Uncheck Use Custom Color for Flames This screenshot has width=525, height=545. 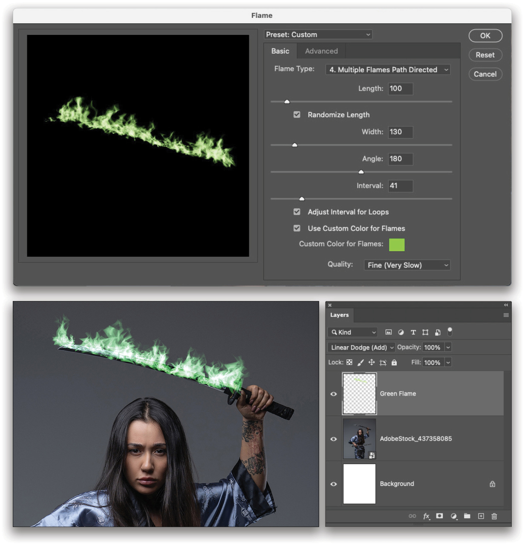coord(297,228)
